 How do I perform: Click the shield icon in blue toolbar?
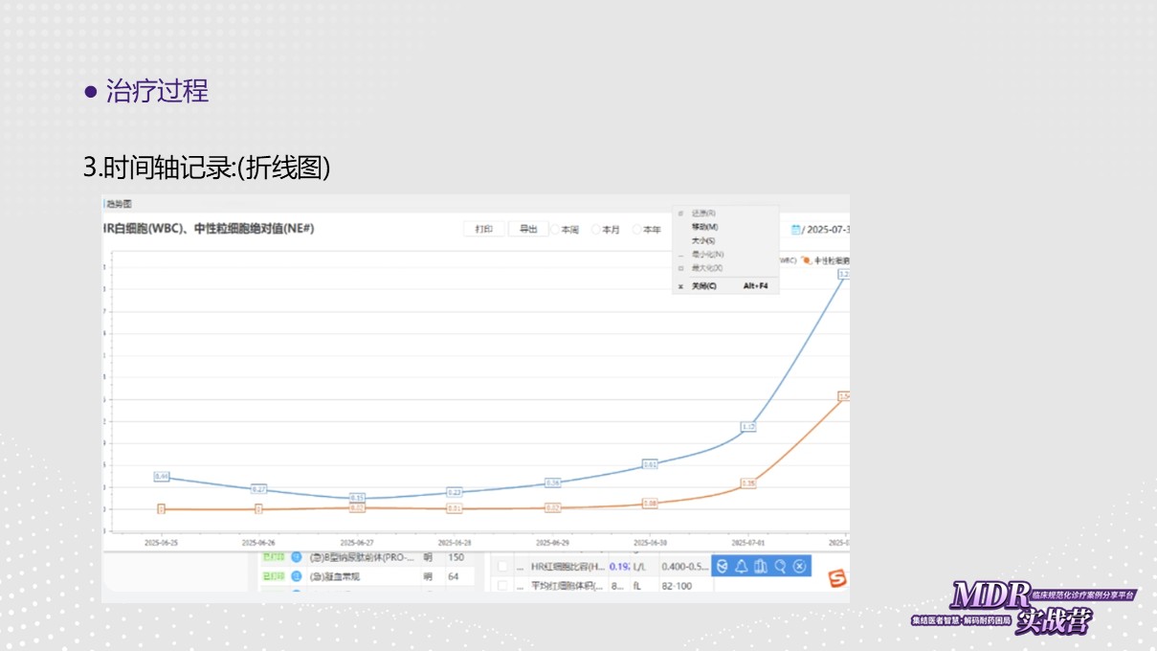pos(722,567)
